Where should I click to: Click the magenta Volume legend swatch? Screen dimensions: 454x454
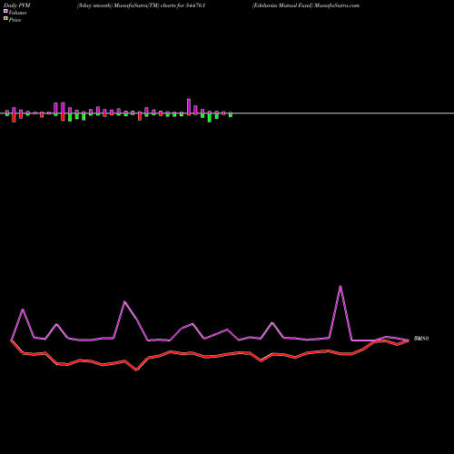(x=5, y=11)
